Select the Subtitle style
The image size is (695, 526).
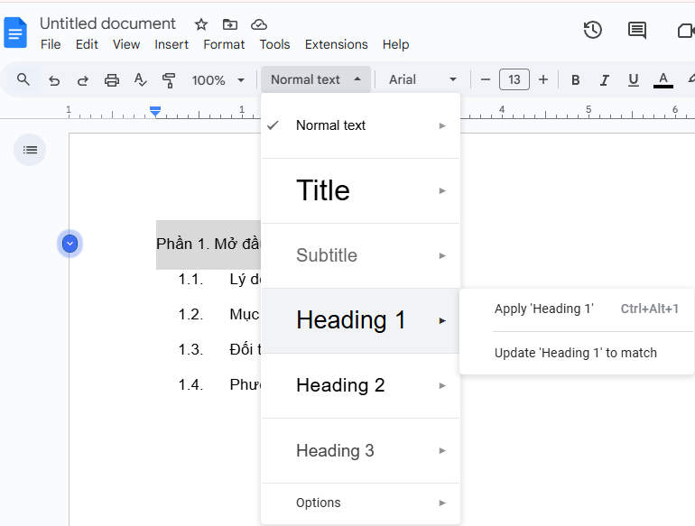(360, 255)
